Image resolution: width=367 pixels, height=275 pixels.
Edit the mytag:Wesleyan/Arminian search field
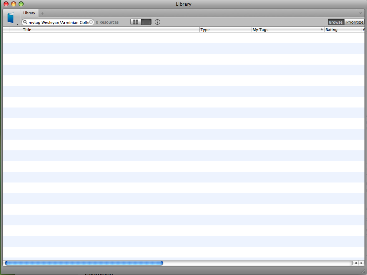[x=58, y=22]
